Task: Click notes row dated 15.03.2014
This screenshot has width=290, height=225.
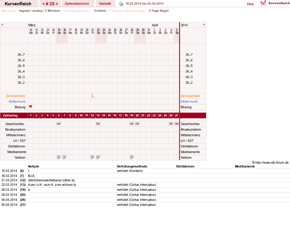Action: pos(145,171)
